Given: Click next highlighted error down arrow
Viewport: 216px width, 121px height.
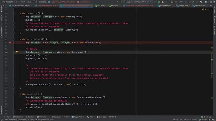Looking at the screenshot, I should coord(211,9).
